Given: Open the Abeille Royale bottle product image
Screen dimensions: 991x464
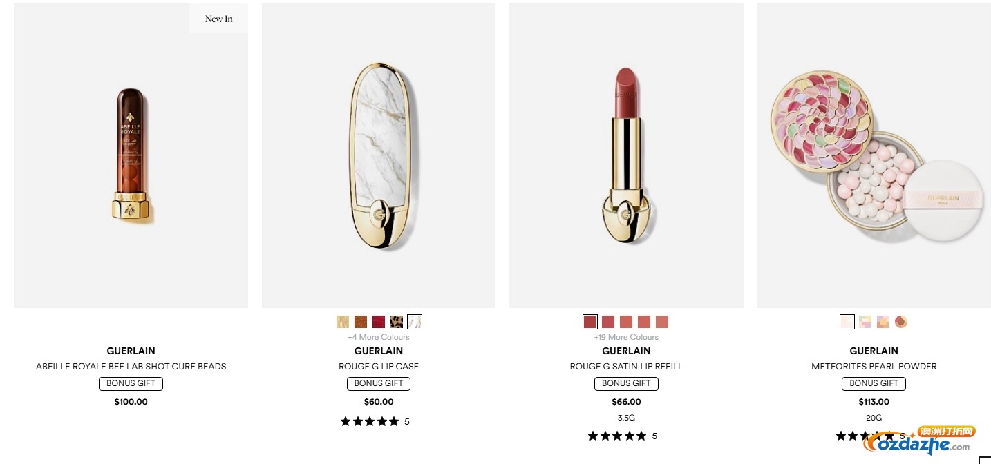Looking at the screenshot, I should click(131, 155).
